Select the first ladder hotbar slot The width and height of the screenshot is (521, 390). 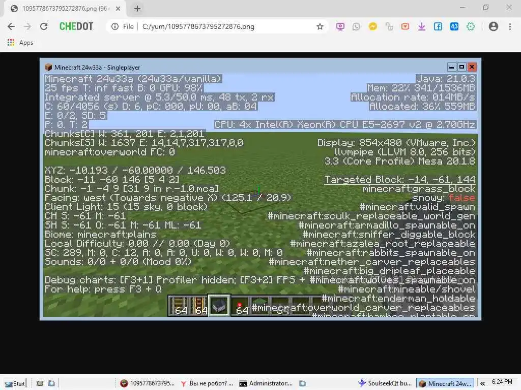[179, 305]
